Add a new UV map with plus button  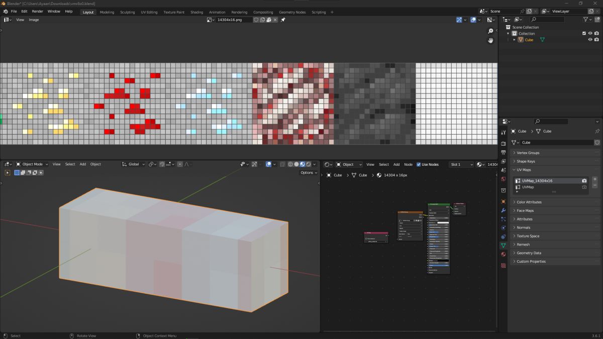[595, 179]
